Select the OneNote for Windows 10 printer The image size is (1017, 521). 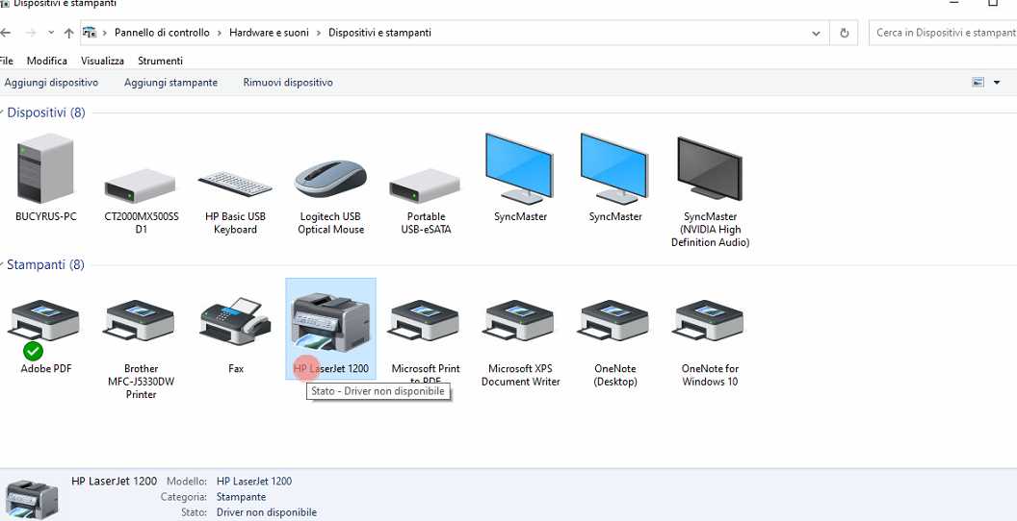click(710, 321)
